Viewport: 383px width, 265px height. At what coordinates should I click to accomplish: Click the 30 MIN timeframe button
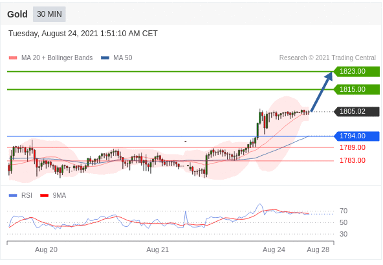tap(49, 14)
